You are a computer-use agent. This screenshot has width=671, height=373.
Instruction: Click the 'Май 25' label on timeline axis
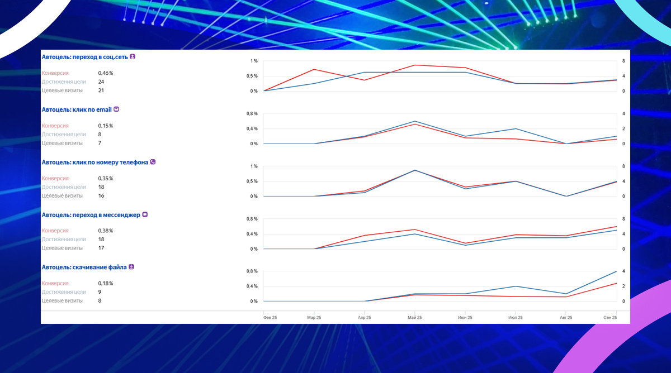tap(415, 317)
